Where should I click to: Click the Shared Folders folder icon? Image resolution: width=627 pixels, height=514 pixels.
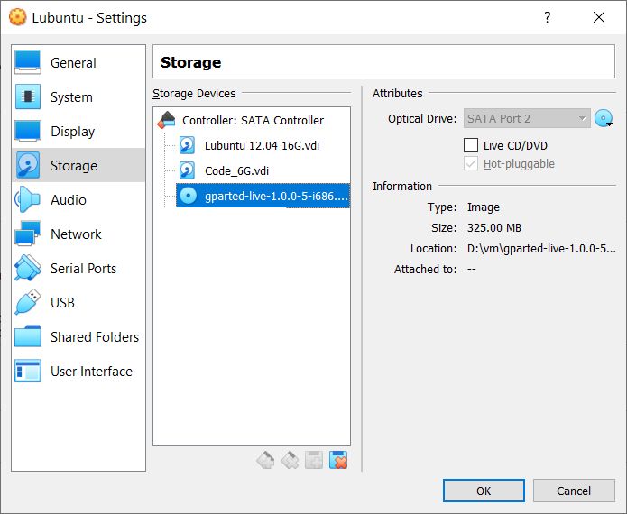pos(28,336)
